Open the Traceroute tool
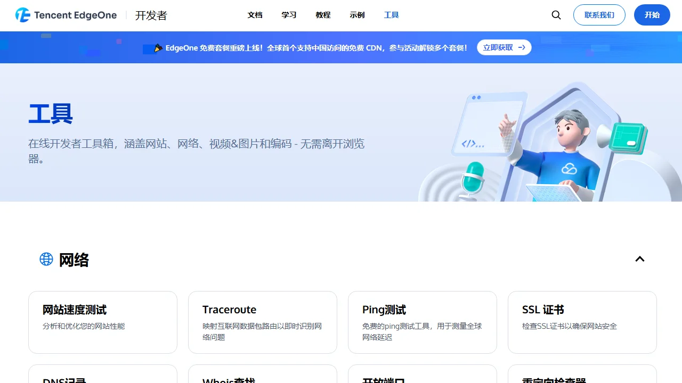 pos(262,322)
